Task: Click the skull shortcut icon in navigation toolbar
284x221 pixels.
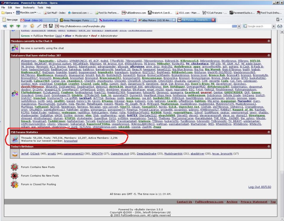Action: click(x=51, y=26)
